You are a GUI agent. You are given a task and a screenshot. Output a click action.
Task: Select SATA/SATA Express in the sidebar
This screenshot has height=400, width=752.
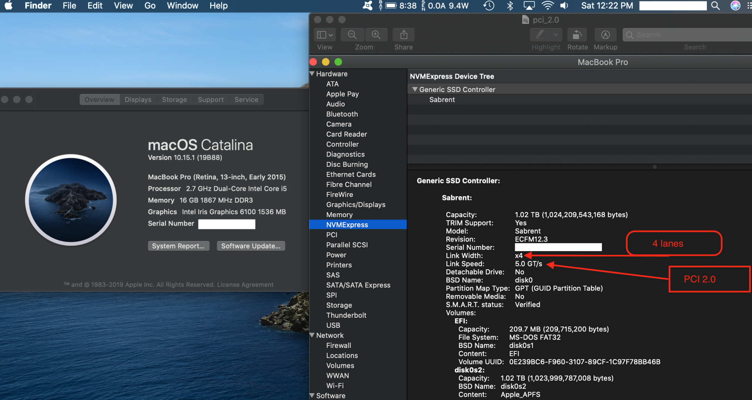pos(358,285)
